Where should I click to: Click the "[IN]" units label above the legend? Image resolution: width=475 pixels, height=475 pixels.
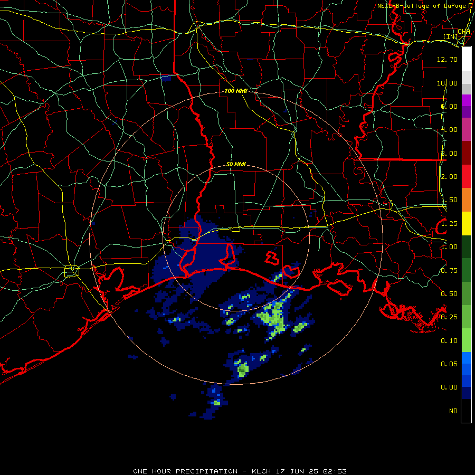point(451,36)
